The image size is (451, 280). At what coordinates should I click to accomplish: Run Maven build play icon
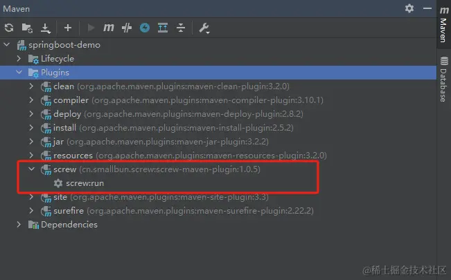click(91, 28)
